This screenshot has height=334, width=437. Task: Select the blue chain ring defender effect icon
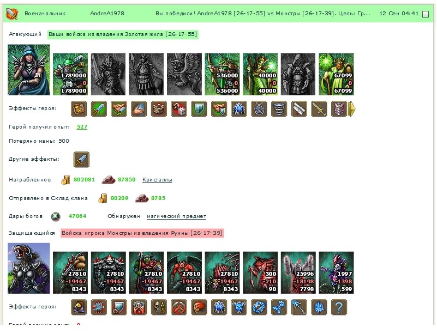coord(259,307)
